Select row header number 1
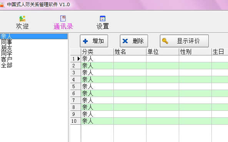The image size is (228, 142). coord(76,59)
